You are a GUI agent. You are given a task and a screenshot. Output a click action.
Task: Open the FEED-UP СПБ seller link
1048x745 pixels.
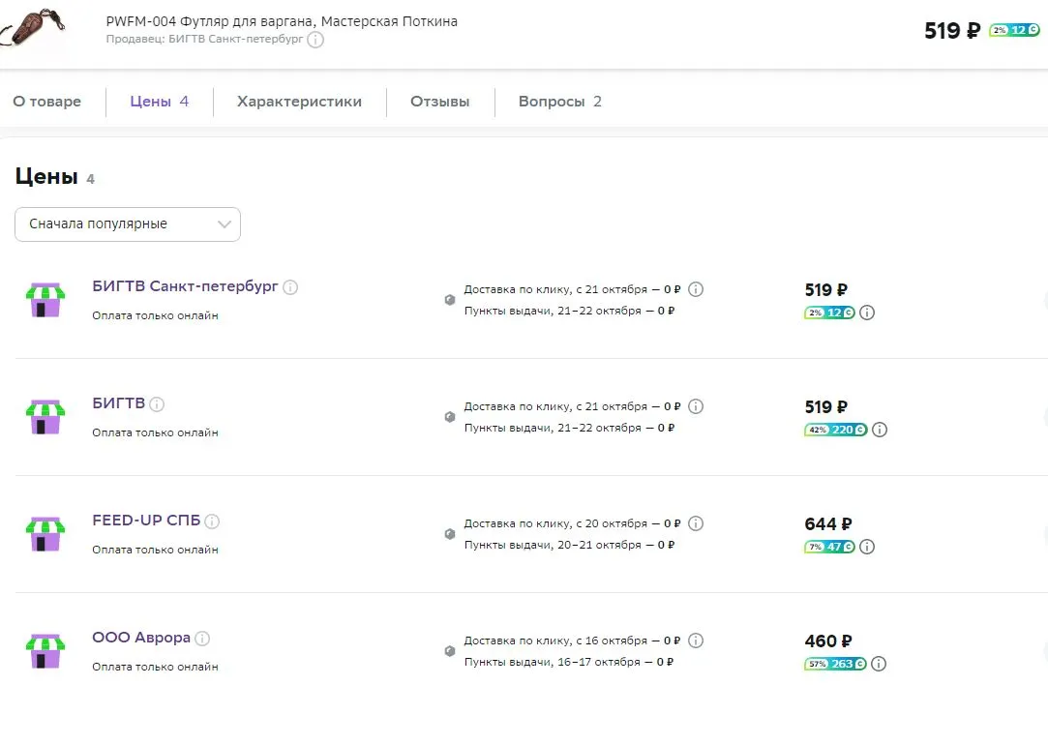(146, 520)
